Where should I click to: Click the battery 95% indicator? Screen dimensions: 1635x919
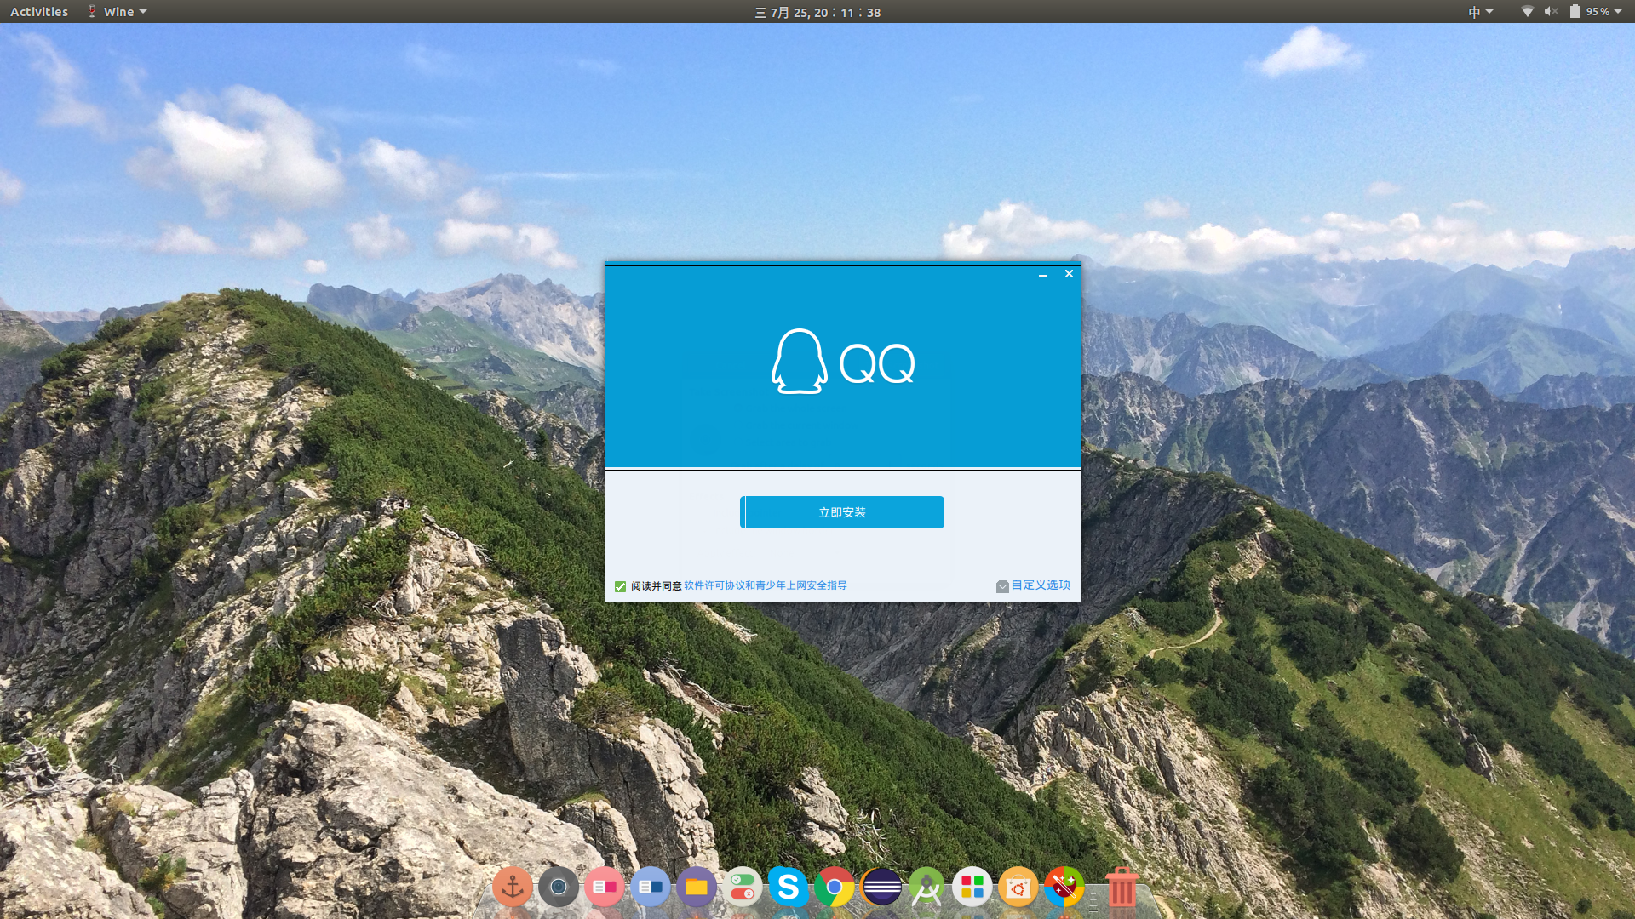point(1589,12)
